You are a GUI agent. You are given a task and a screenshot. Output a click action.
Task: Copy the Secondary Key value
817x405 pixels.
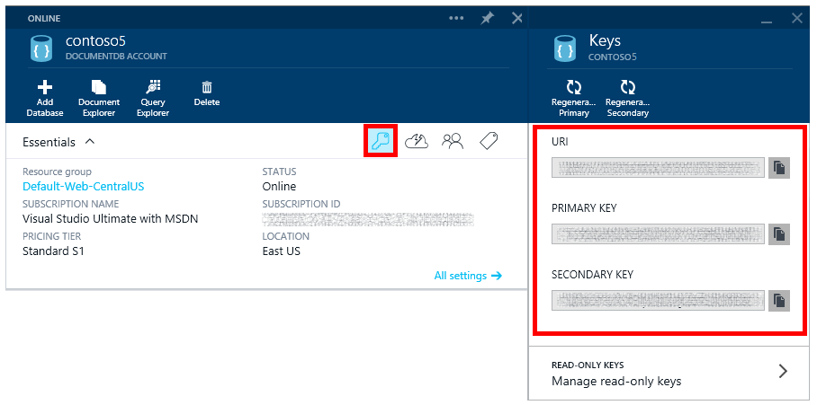pos(779,301)
